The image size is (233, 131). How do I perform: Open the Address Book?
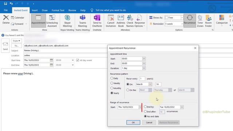click(121, 21)
